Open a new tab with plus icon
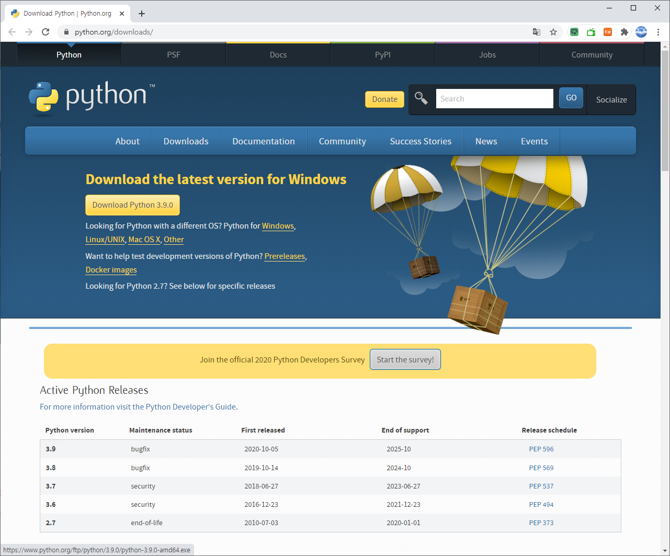This screenshot has width=670, height=556. [x=142, y=14]
